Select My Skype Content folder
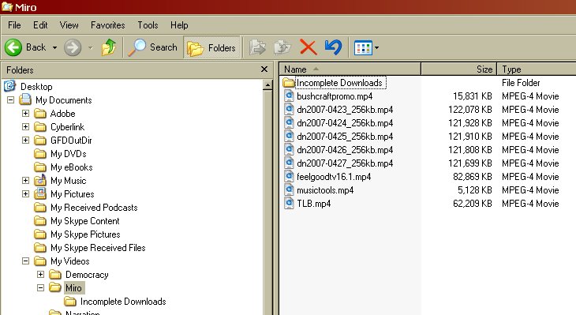The width and height of the screenshot is (576, 315). coord(85,221)
